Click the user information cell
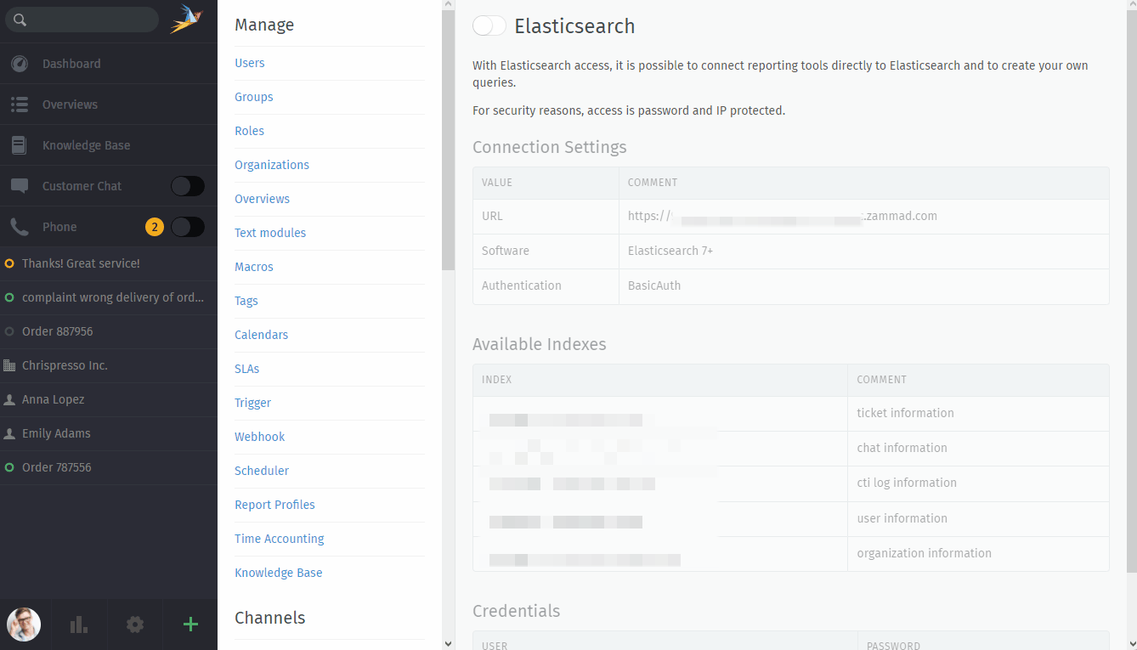Image resolution: width=1137 pixels, height=650 pixels. click(978, 518)
